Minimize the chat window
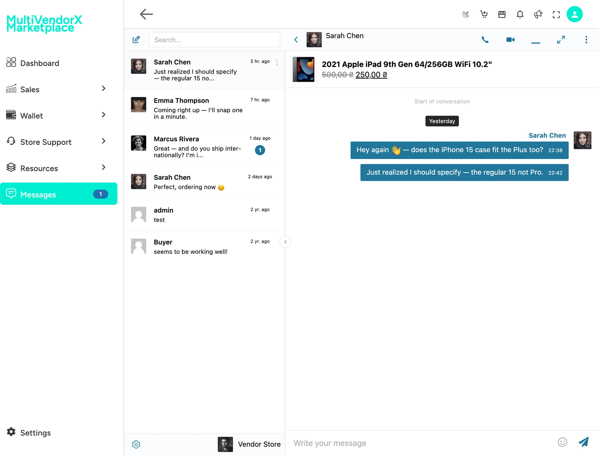The image size is (599, 455). [536, 43]
